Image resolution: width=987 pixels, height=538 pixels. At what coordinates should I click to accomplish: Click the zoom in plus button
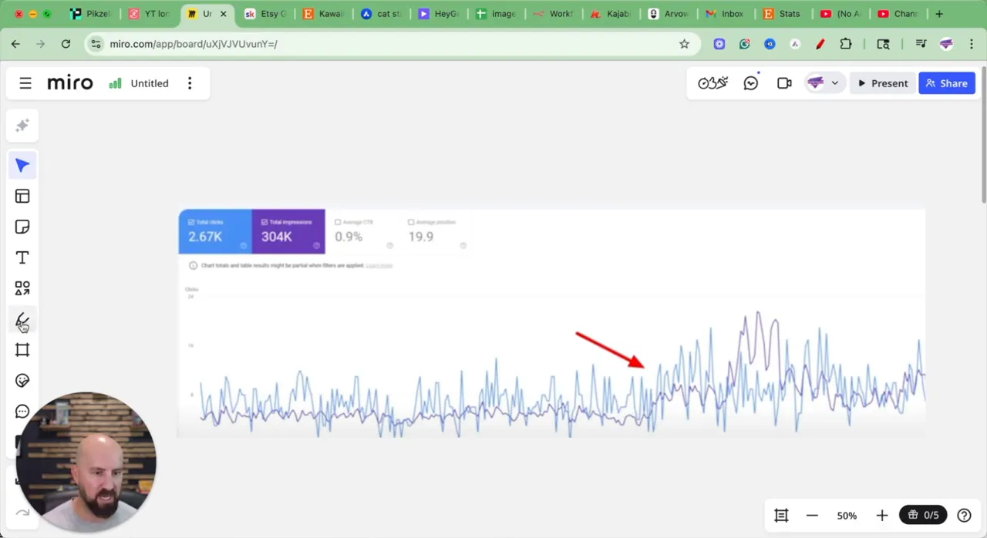click(881, 516)
